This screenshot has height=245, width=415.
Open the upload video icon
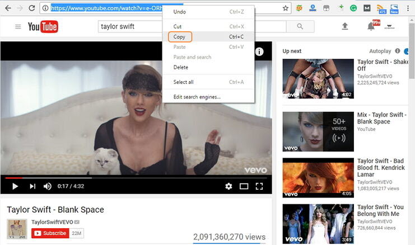(344, 26)
